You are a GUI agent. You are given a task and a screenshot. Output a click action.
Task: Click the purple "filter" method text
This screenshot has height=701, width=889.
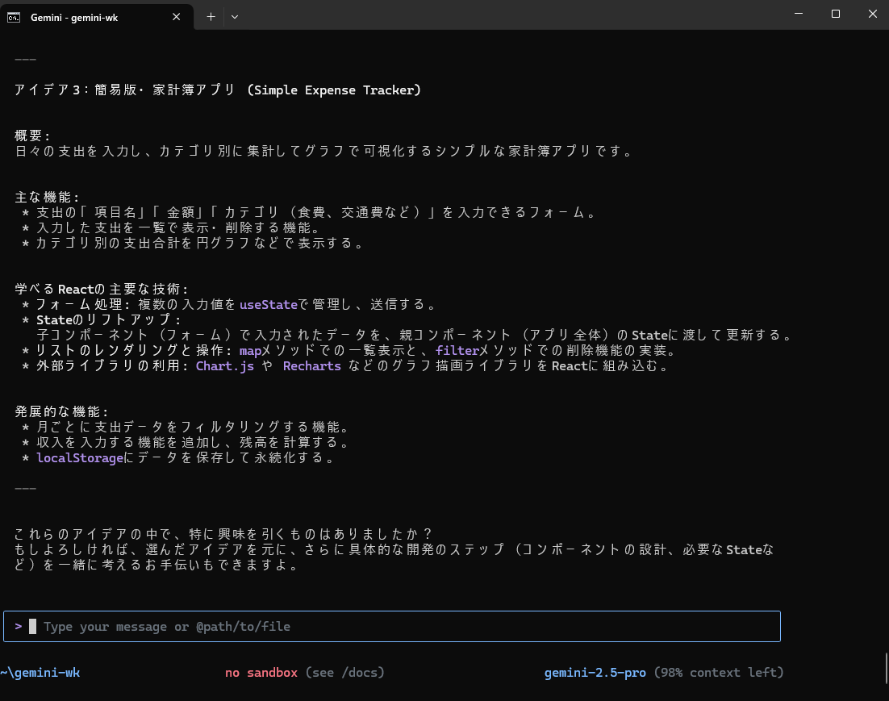tap(457, 351)
